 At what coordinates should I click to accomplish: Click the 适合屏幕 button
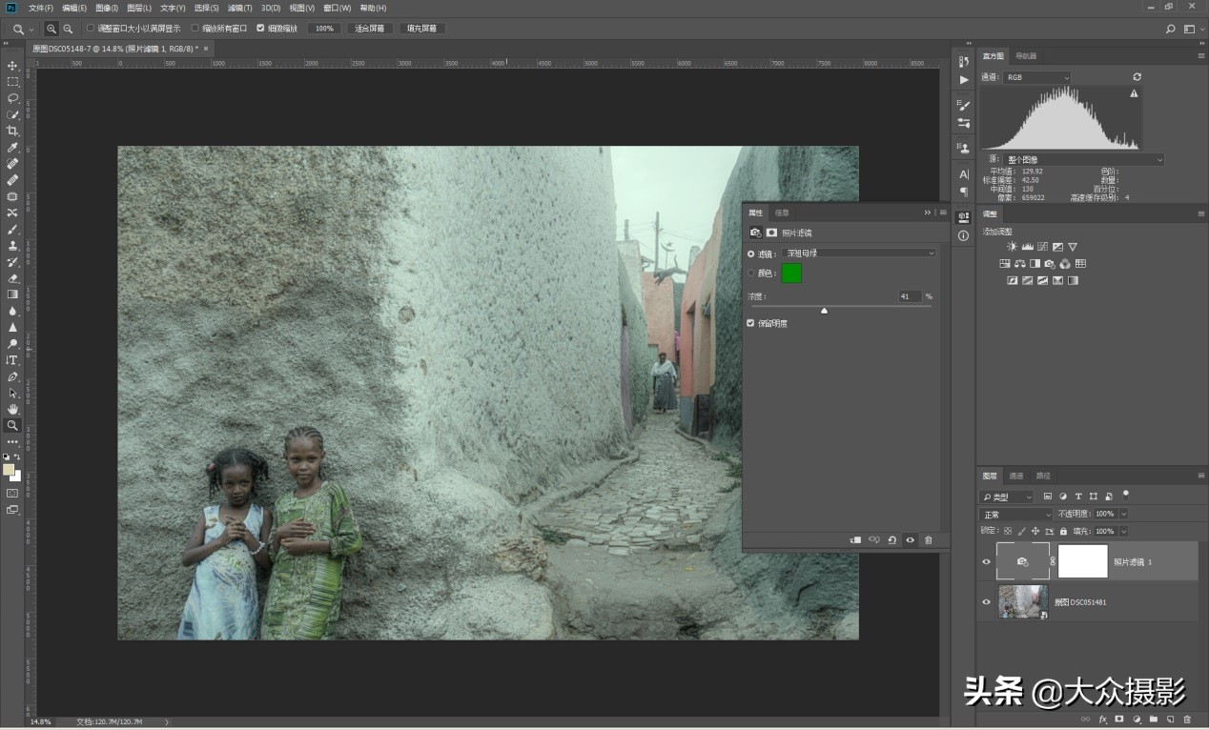[369, 29]
